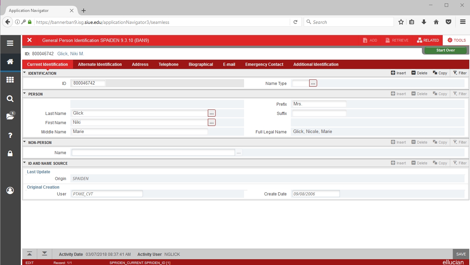
Task: Open the hamburger menu in the sidebar
Action: coord(10,43)
